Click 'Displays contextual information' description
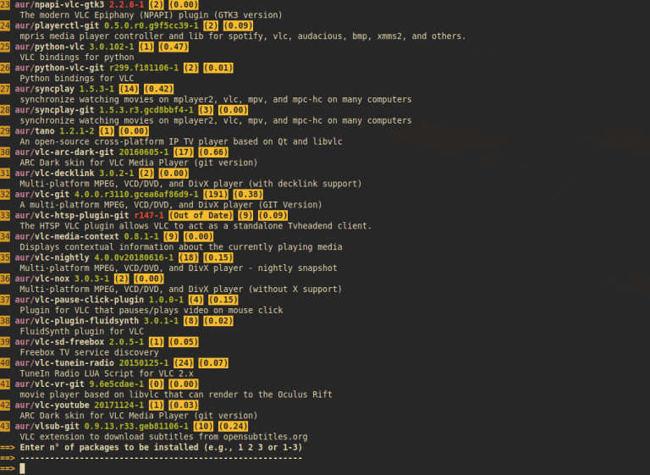Image resolution: width=650 pixels, height=475 pixels. tap(181, 247)
